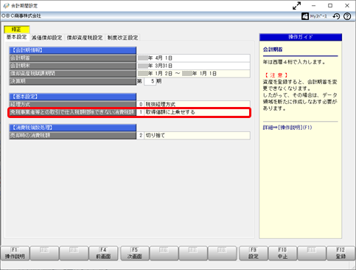Click the 【消費税端数処理】 section header
356x270 pixels.
73,128
